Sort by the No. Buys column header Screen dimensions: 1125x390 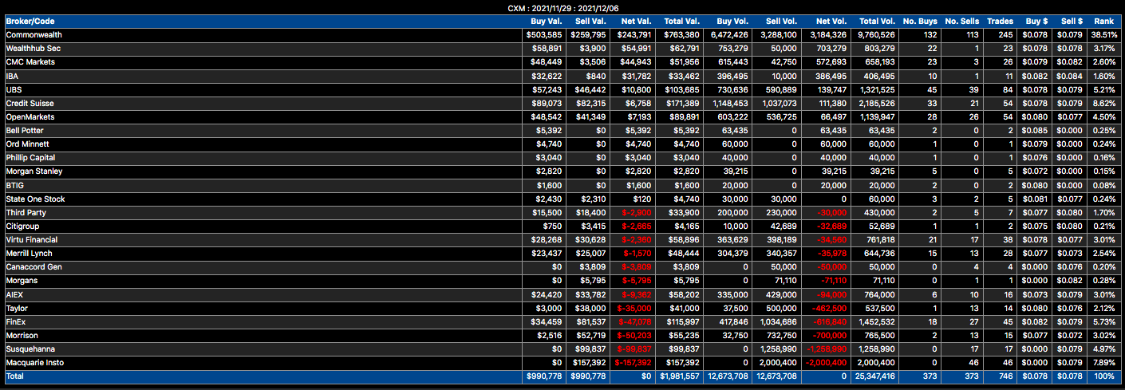tap(919, 22)
